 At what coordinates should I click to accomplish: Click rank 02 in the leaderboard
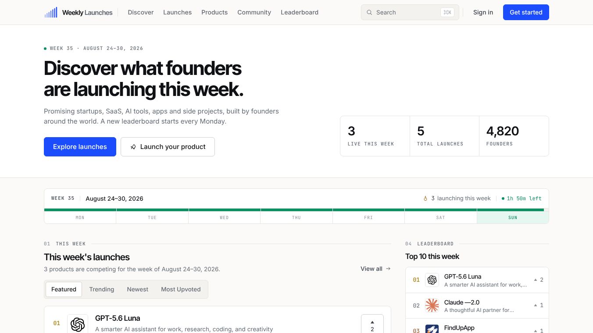point(416,305)
